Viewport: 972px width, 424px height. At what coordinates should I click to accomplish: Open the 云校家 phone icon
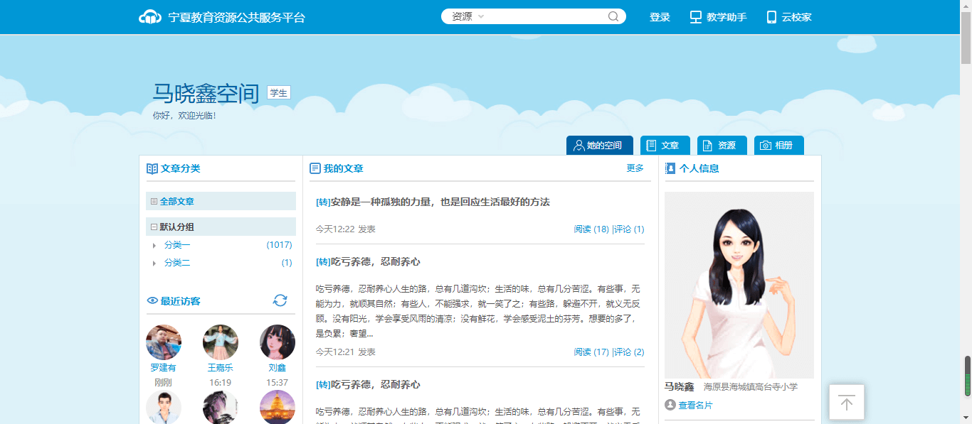771,17
